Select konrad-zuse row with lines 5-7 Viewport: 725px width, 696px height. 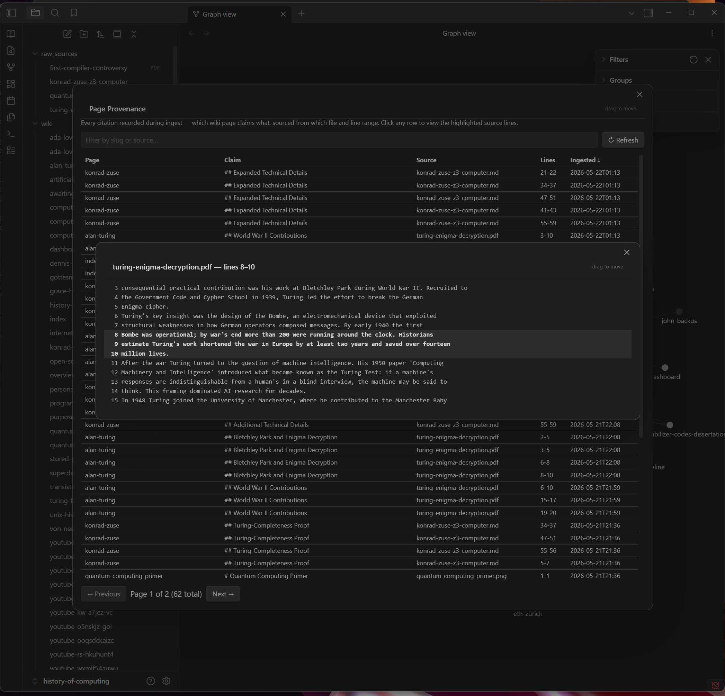tap(359, 563)
